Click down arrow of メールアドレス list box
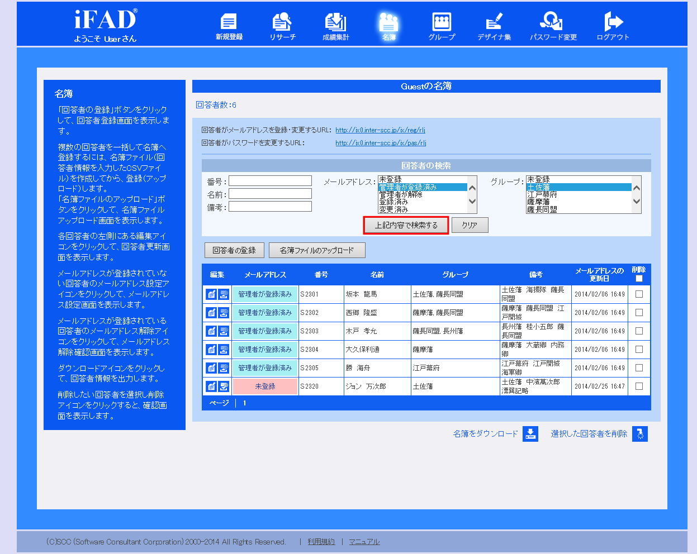This screenshot has width=697, height=554. click(x=472, y=202)
